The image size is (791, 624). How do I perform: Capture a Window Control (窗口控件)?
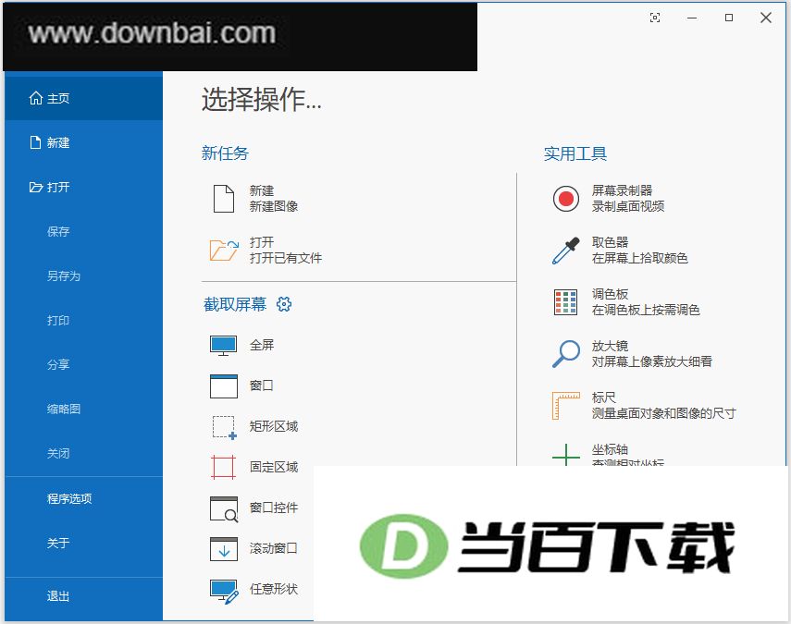click(x=253, y=508)
